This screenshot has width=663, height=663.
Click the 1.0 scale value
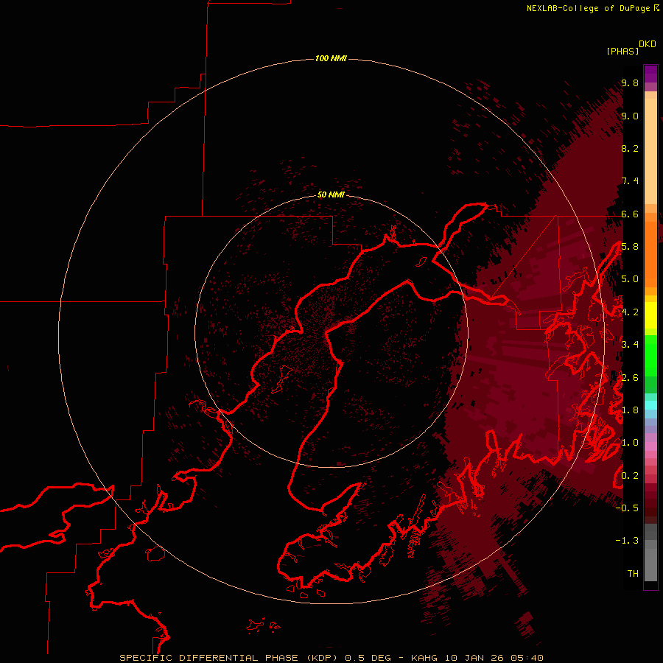pyautogui.click(x=630, y=443)
